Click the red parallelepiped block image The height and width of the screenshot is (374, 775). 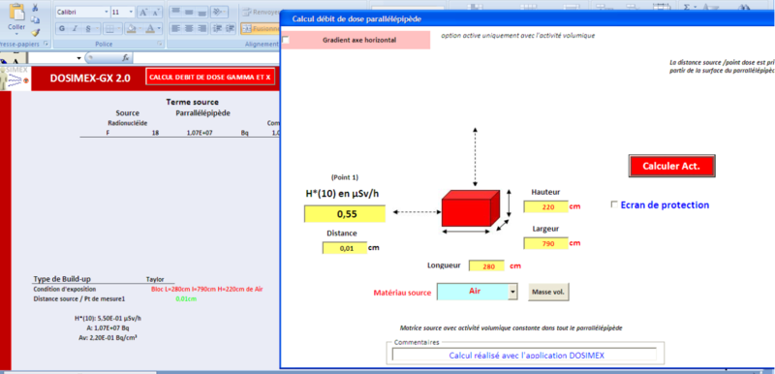pyautogui.click(x=470, y=208)
